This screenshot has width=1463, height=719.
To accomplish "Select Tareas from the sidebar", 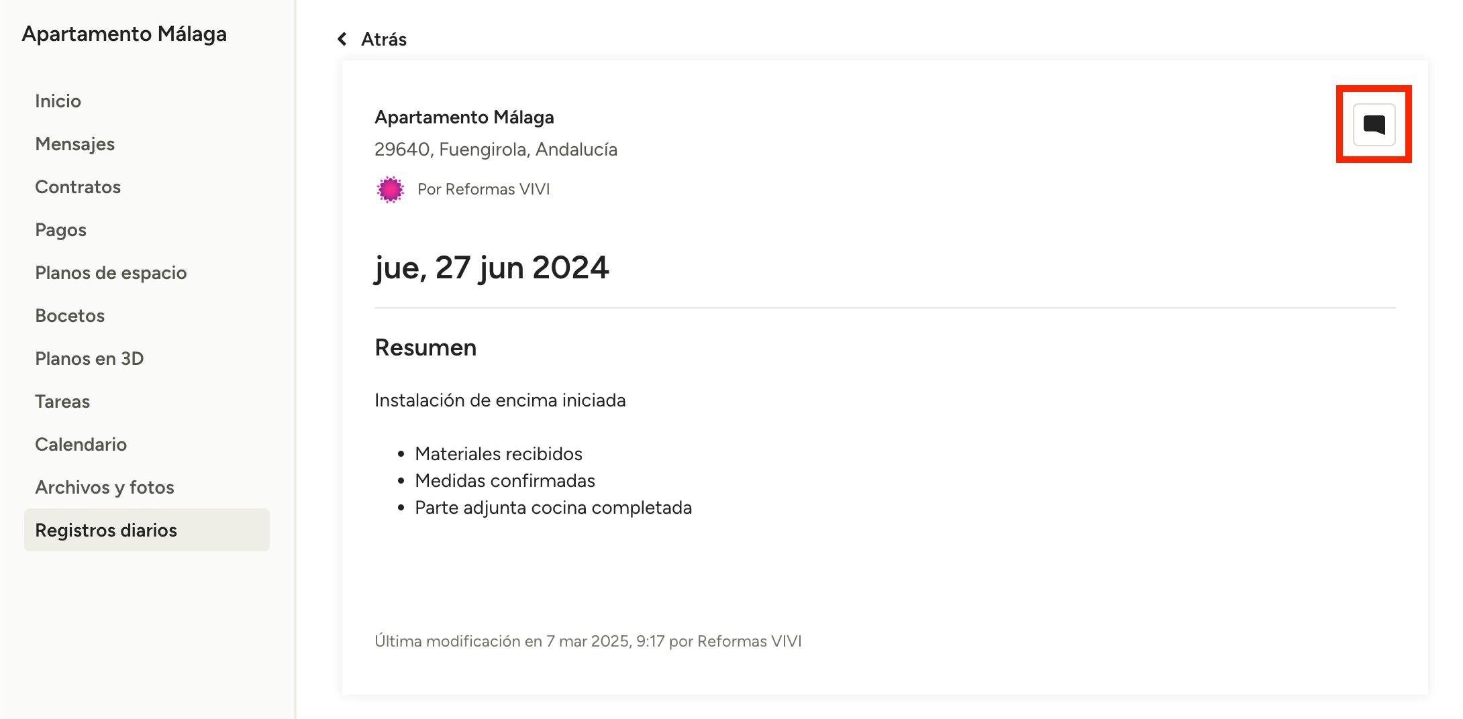I will click(x=62, y=401).
